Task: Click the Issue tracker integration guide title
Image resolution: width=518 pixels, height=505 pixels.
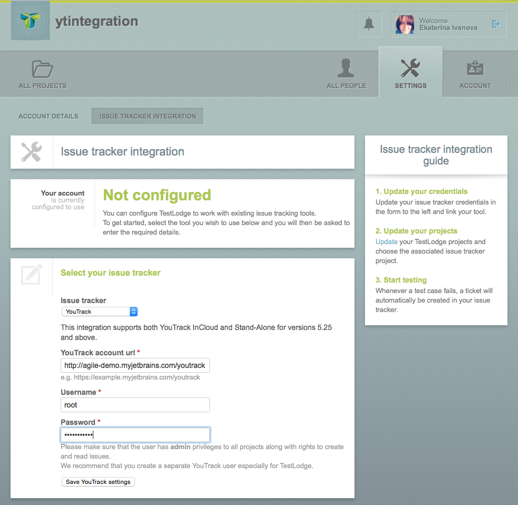Action: point(436,155)
